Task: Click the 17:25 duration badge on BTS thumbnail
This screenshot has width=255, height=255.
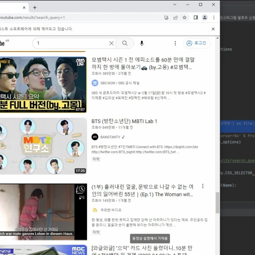Action: (x=80, y=171)
